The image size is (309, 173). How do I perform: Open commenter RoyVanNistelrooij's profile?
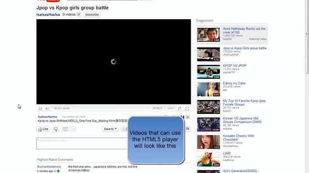pyautogui.click(x=49, y=167)
